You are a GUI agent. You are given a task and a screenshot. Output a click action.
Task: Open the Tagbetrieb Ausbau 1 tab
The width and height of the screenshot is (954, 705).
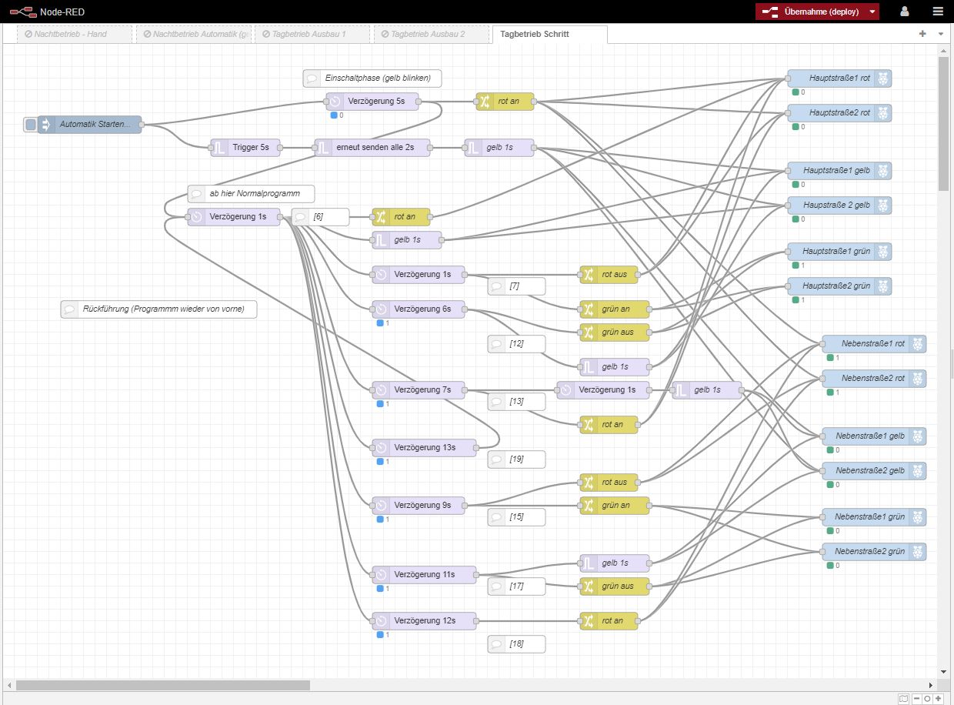point(311,35)
